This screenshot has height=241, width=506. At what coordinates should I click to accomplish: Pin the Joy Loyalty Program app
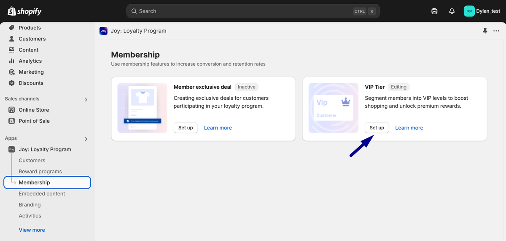485,31
